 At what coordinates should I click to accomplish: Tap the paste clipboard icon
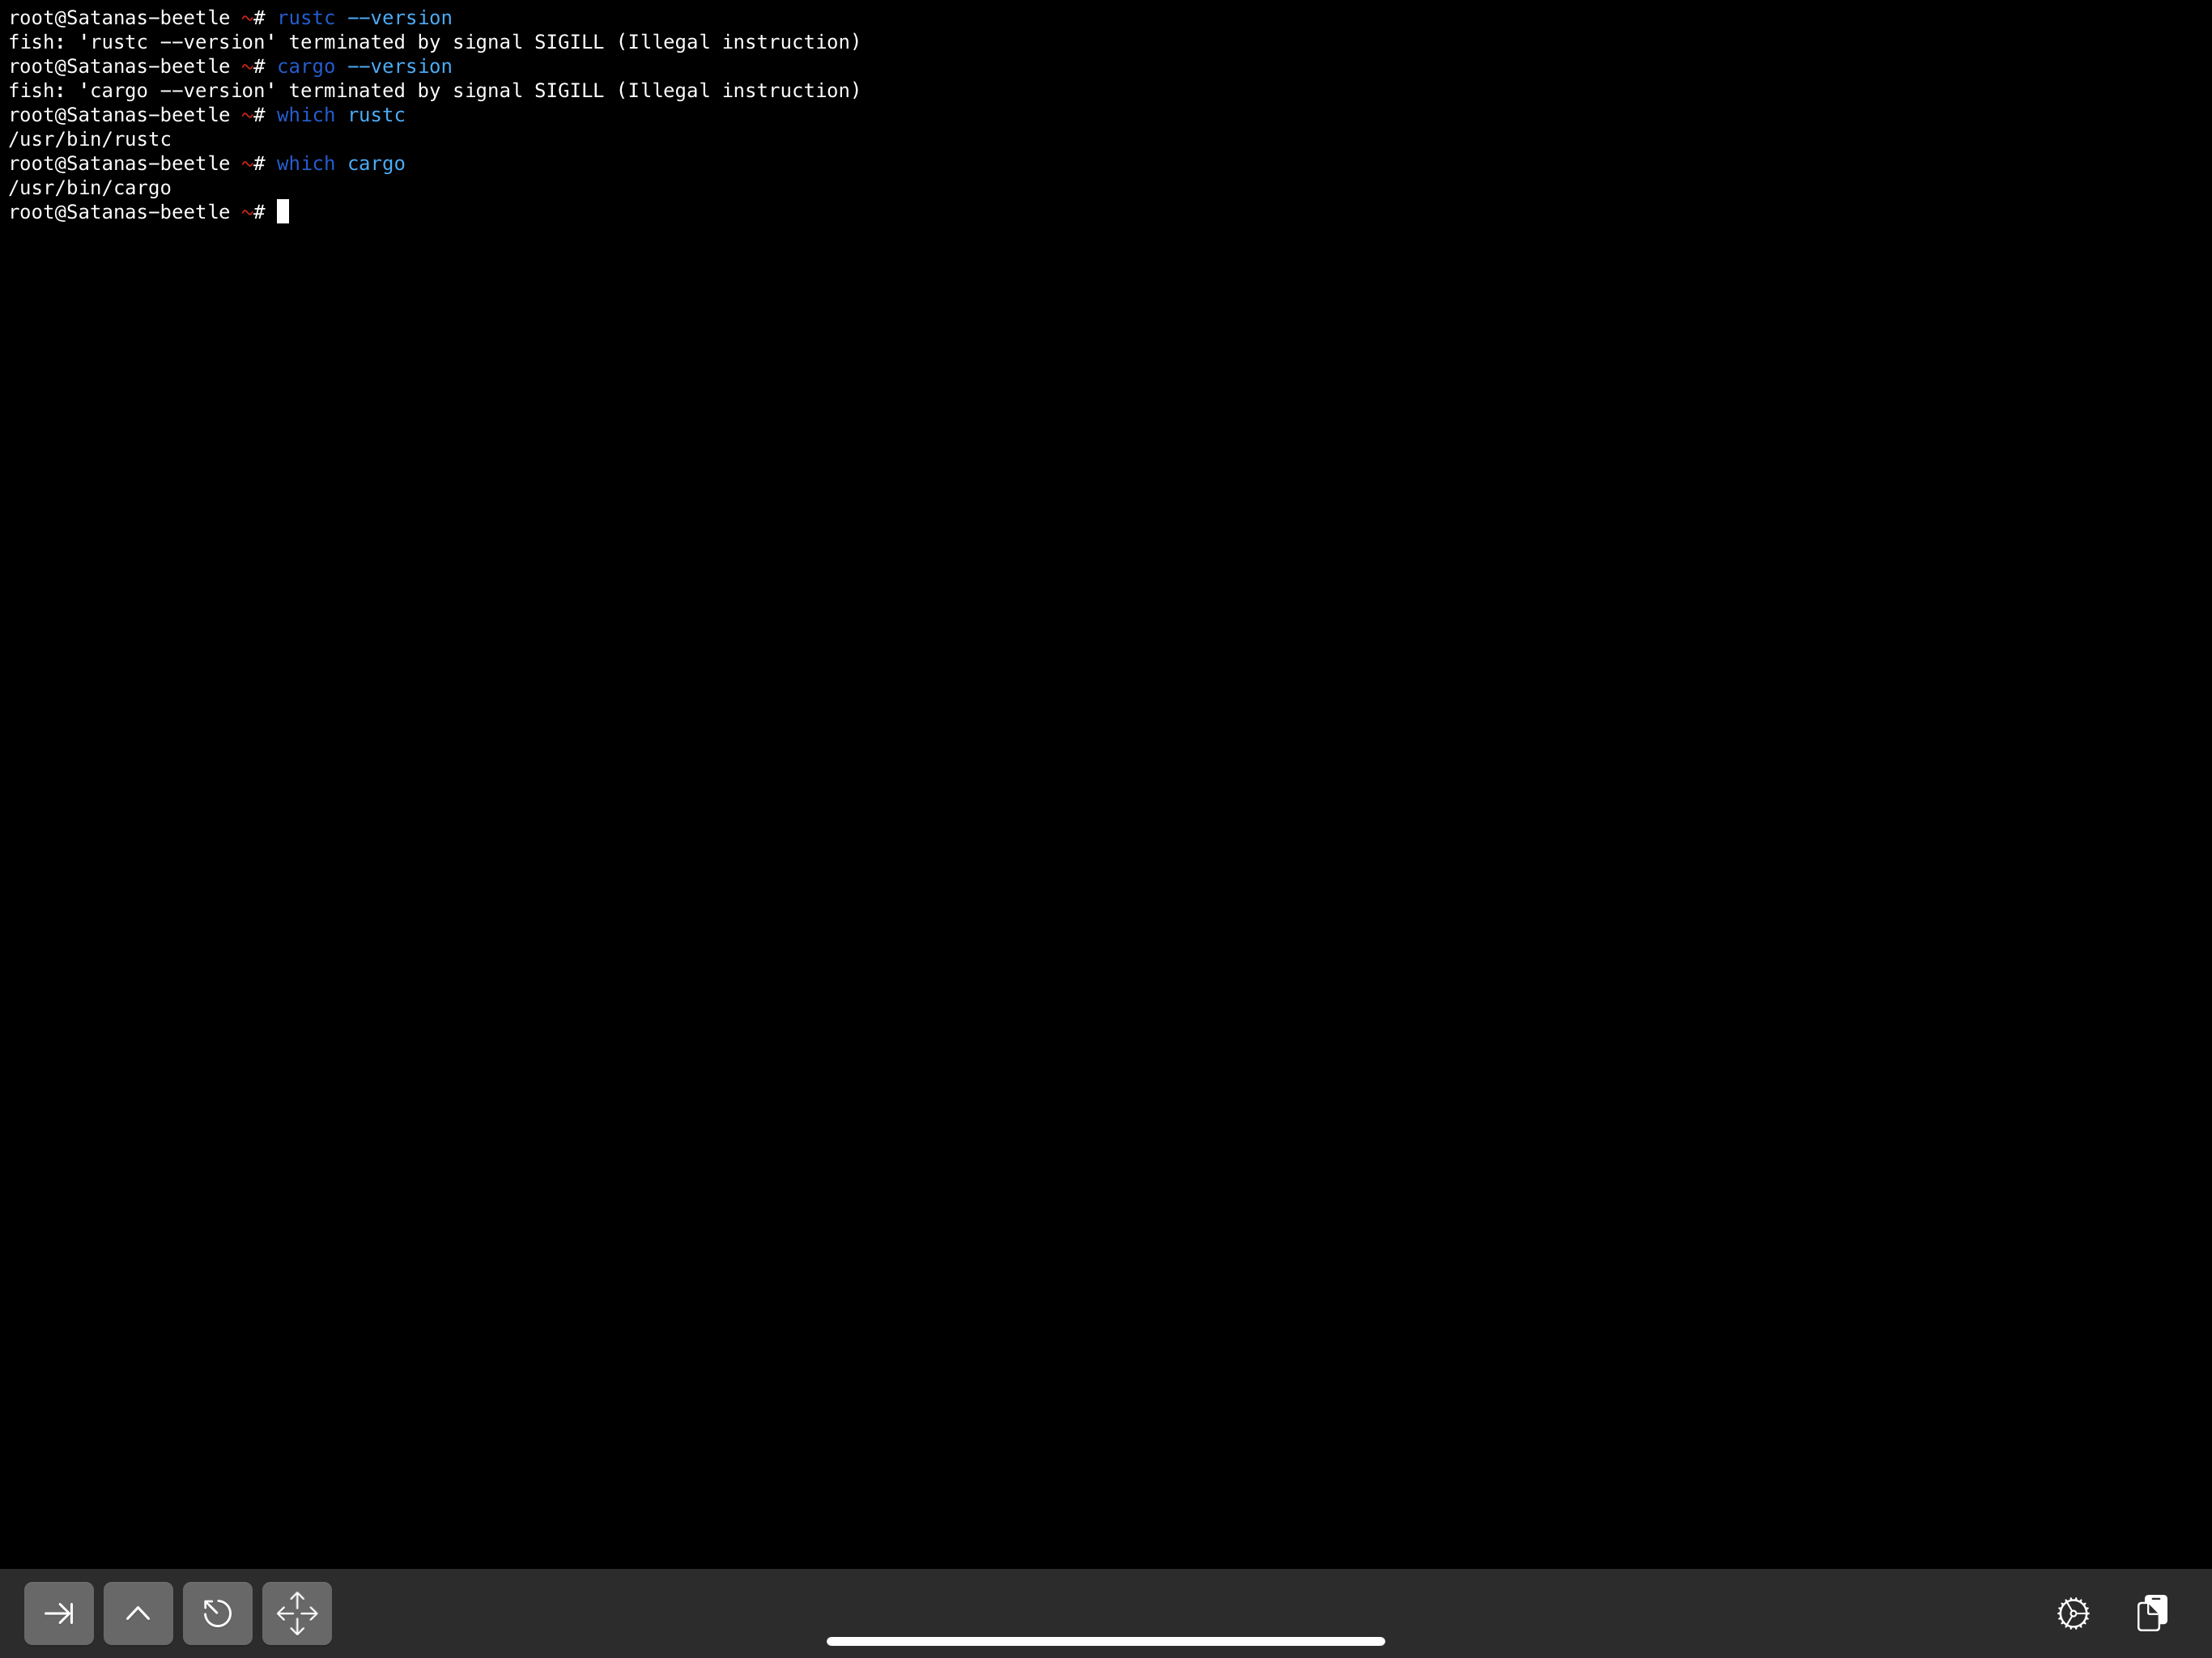tap(2152, 1613)
